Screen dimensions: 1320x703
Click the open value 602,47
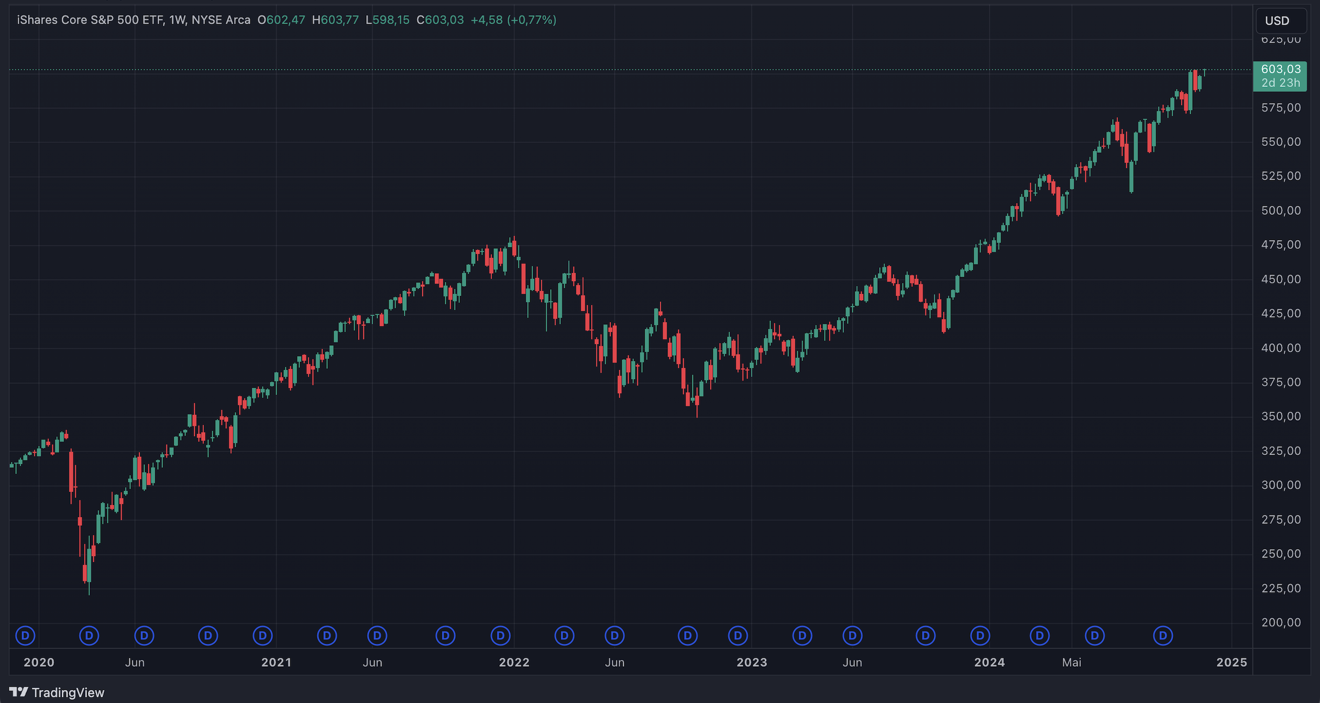(x=285, y=20)
